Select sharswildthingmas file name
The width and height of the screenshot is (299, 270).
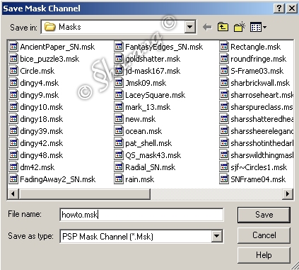[x=262, y=155]
